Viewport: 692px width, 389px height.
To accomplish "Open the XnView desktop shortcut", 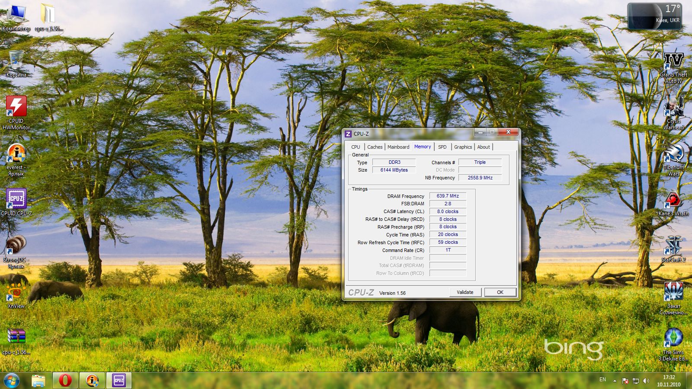I will pos(16,292).
